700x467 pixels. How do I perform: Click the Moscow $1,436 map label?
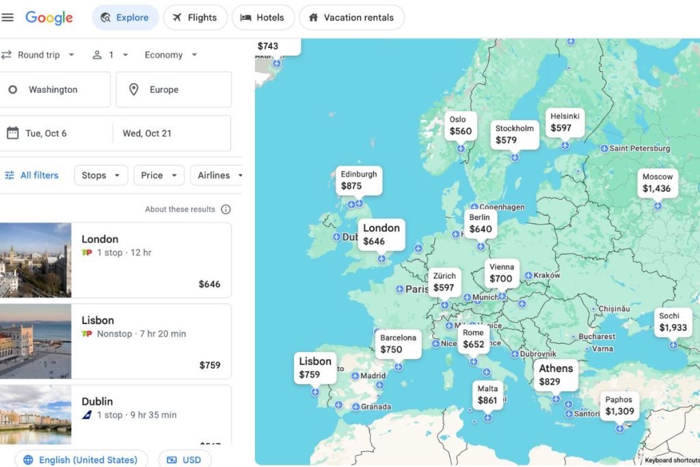click(x=657, y=183)
